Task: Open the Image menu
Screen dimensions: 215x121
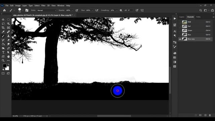Action: pos(18,6)
